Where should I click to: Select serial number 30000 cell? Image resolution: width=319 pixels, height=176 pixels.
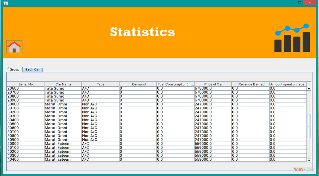(x=26, y=104)
